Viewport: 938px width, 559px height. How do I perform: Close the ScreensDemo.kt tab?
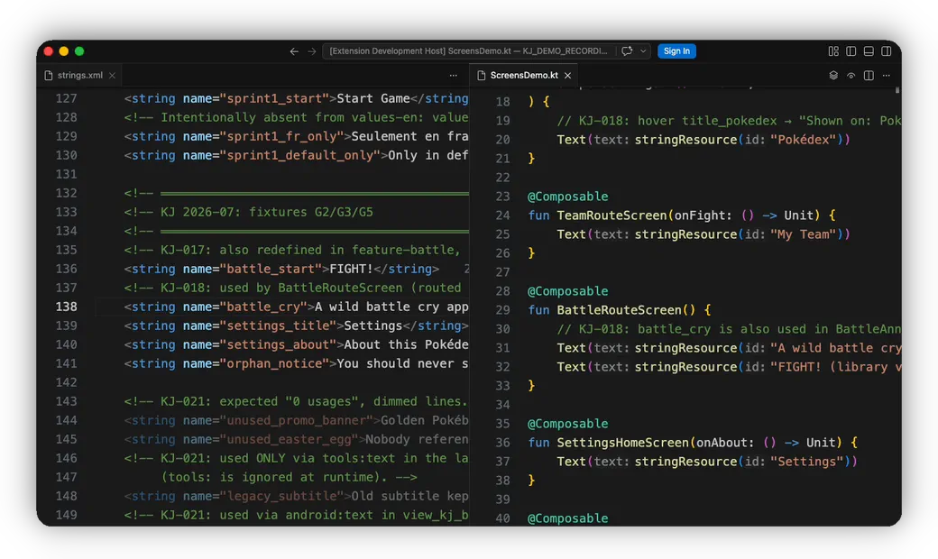(567, 76)
